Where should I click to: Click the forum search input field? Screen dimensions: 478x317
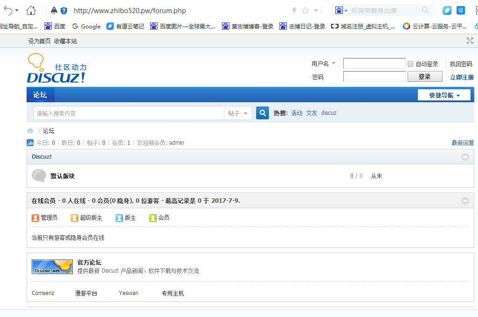[x=129, y=113]
